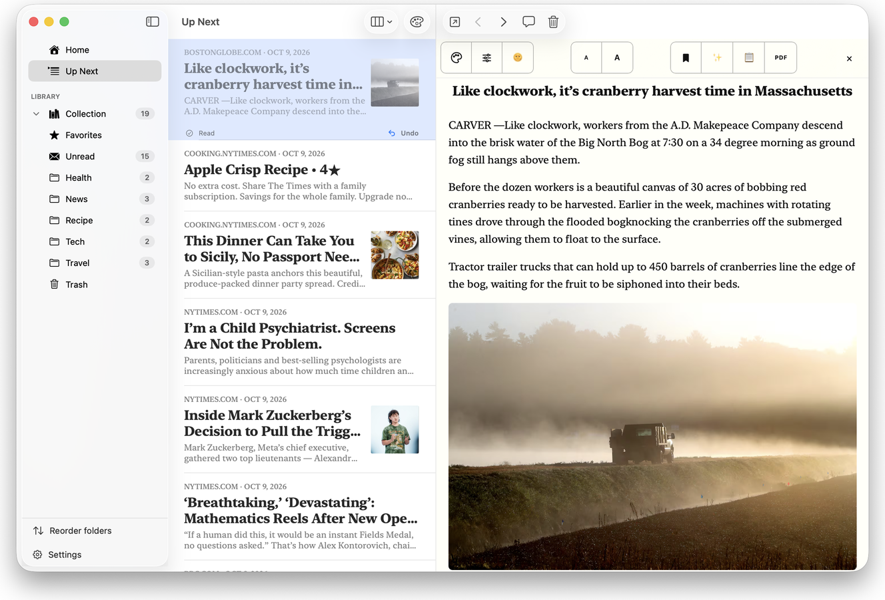Click the clipboard icon in the reader toolbar
Screen dimensions: 885x600
[x=749, y=58]
